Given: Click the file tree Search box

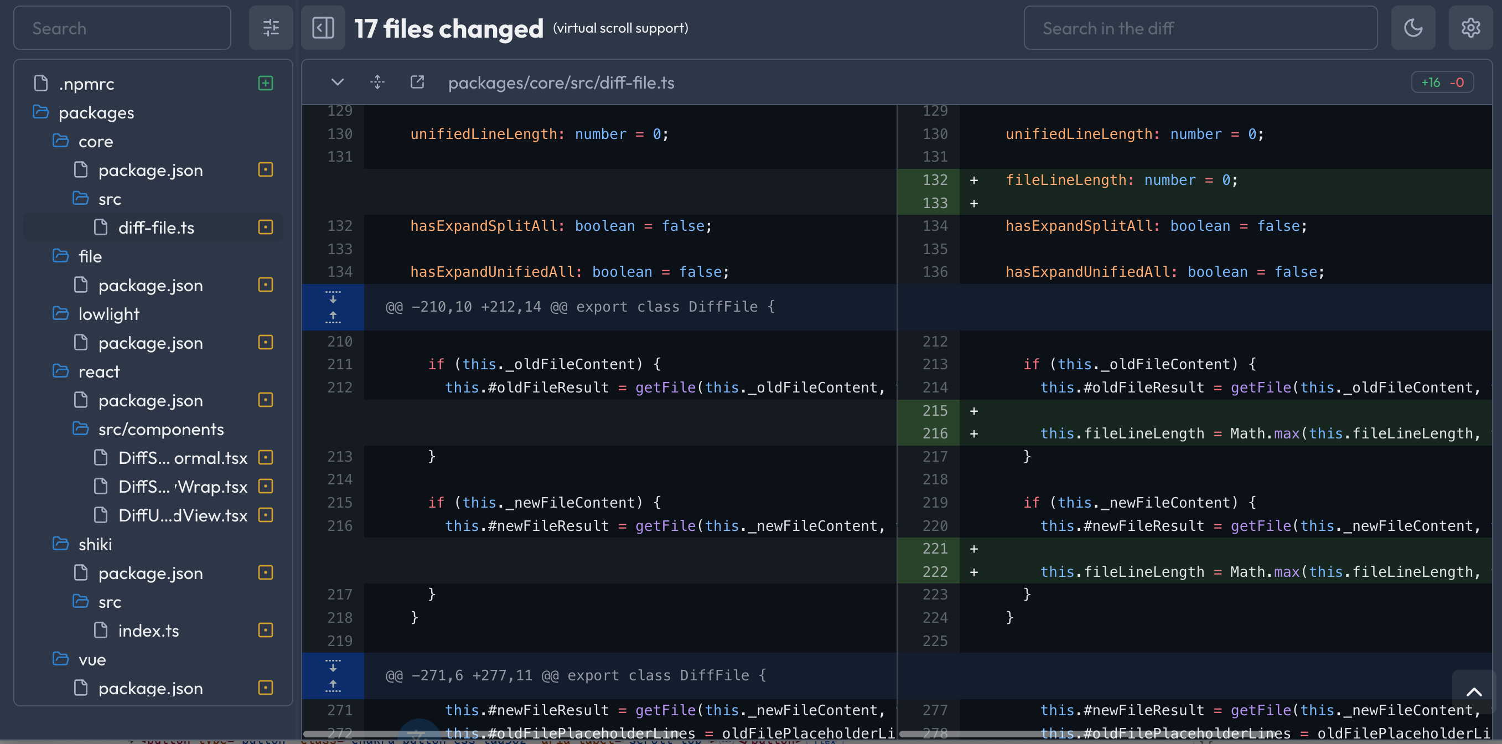Looking at the screenshot, I should pos(122,28).
